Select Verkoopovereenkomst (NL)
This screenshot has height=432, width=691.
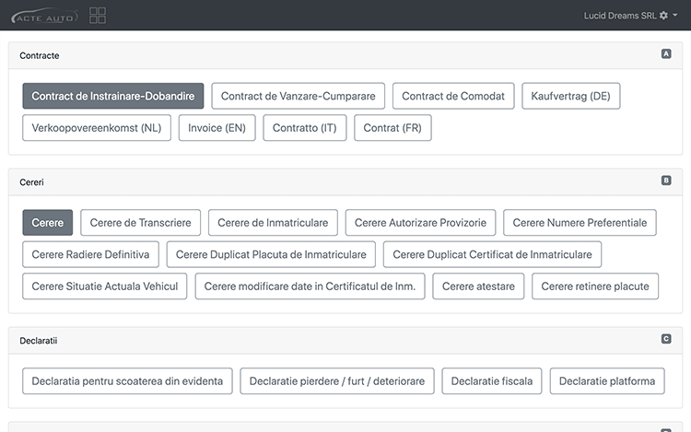[x=97, y=128]
